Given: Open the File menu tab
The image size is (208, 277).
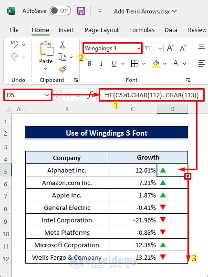Looking at the screenshot, I should (x=14, y=30).
